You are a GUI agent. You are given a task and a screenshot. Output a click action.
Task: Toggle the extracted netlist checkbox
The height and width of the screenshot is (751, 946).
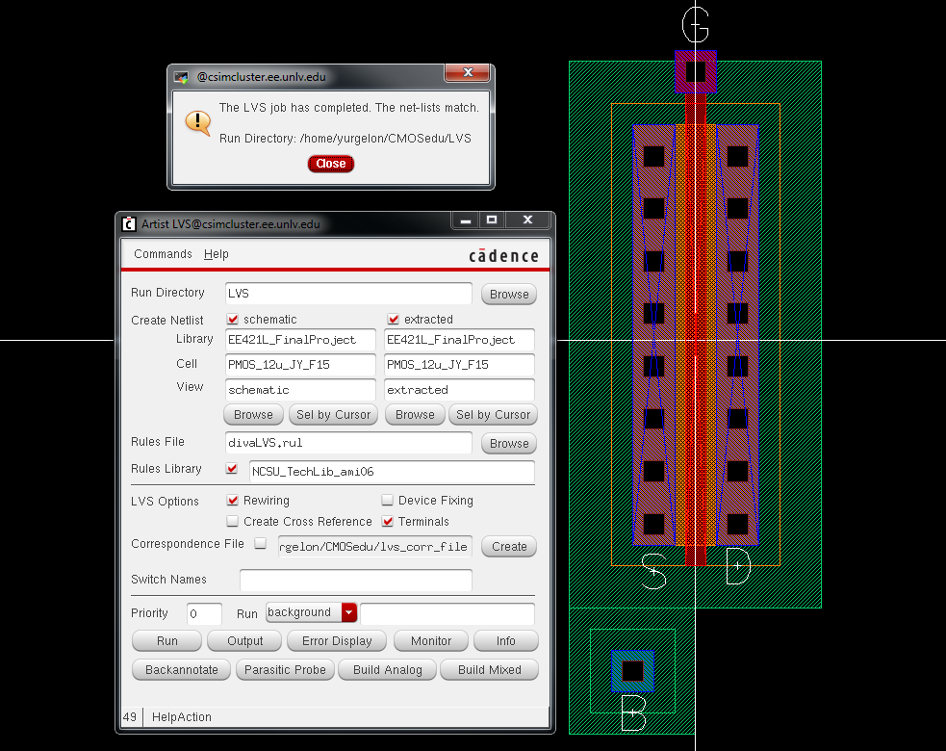(x=393, y=319)
